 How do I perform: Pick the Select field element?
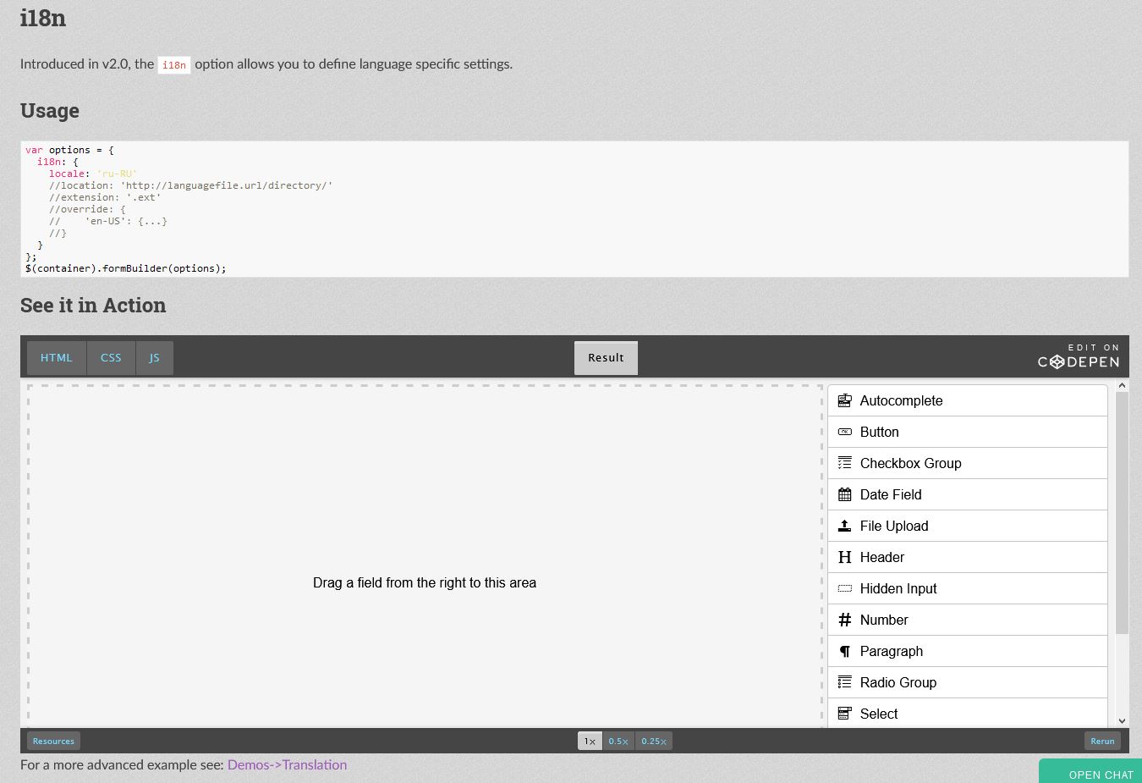pos(878,714)
